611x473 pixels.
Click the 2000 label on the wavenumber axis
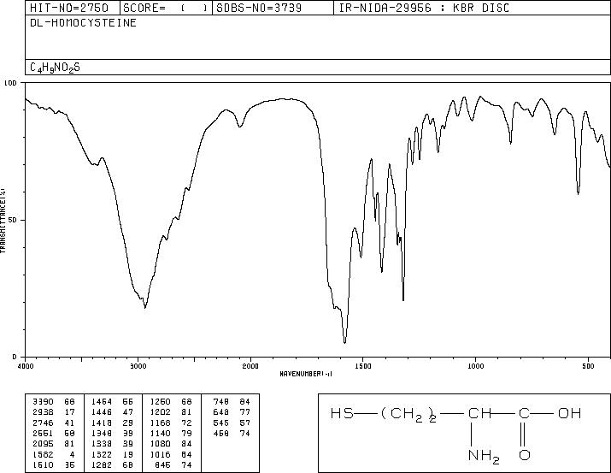click(250, 366)
